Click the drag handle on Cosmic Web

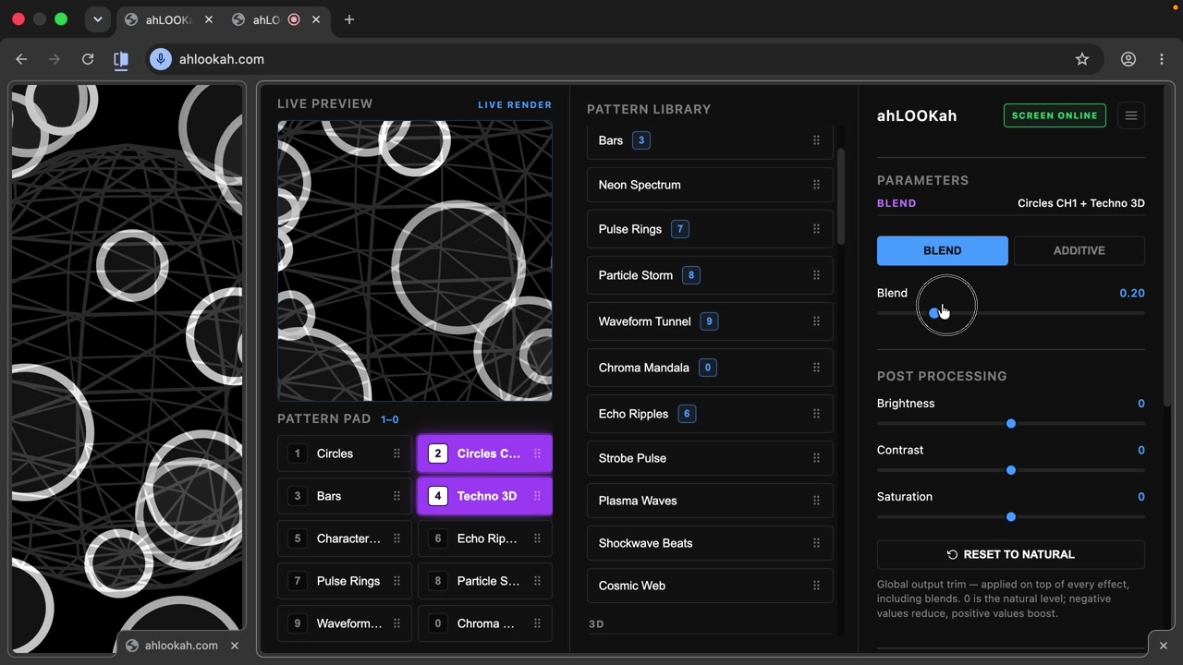816,586
